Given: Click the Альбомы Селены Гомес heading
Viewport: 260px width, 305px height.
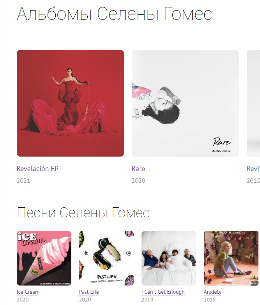Looking at the screenshot, I should point(115,14).
